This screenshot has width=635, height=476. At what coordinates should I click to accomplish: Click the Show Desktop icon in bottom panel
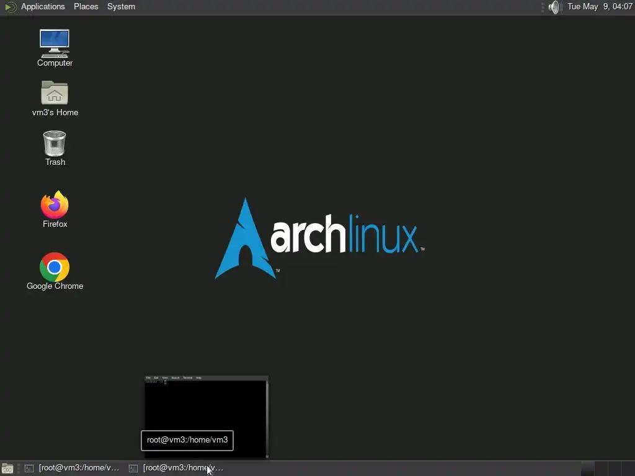click(7, 469)
